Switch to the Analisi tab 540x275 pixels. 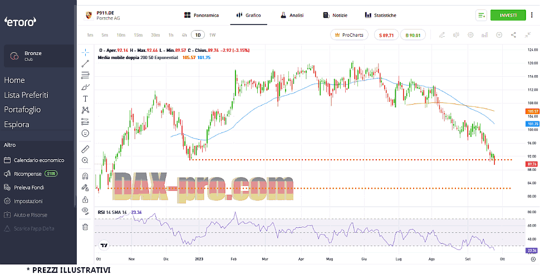[292, 15]
